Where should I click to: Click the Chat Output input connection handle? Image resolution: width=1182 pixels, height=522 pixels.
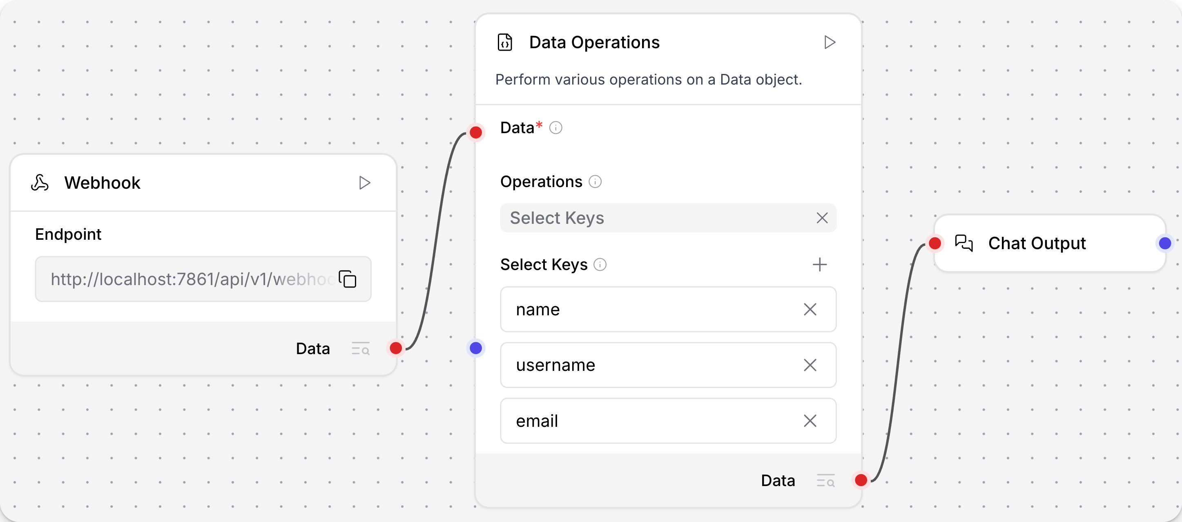tap(934, 243)
